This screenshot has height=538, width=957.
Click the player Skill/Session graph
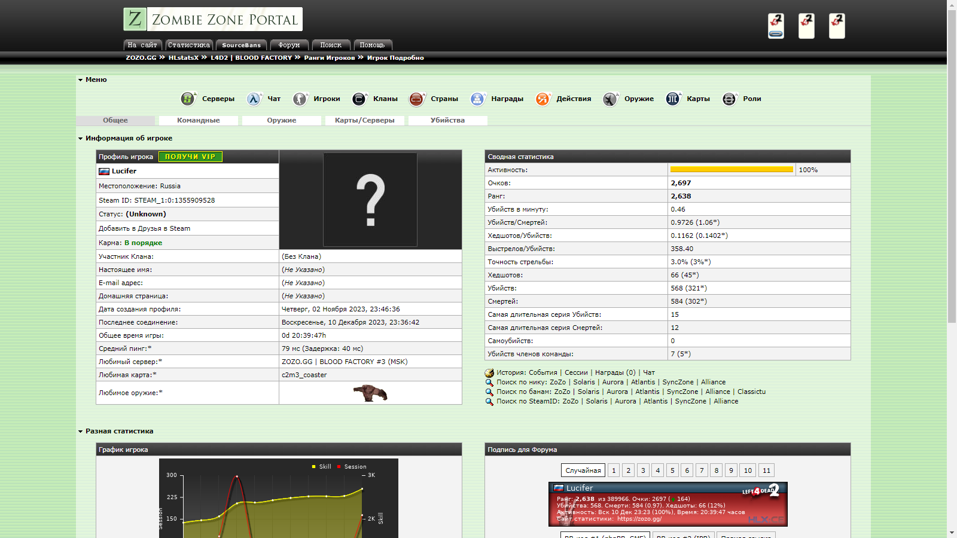279,498
